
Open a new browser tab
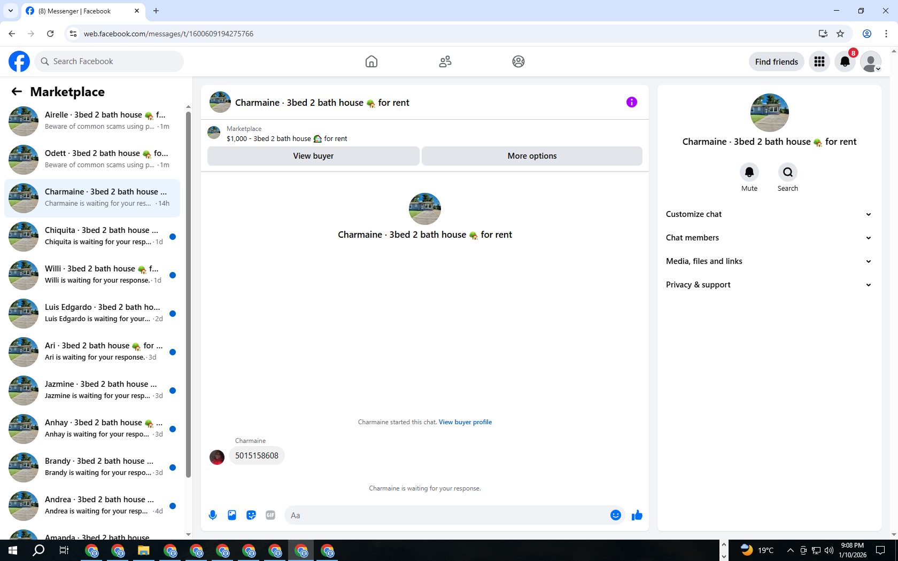click(x=156, y=11)
